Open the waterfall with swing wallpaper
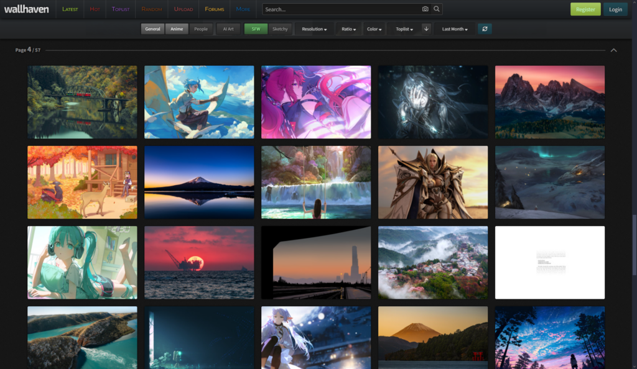This screenshot has height=369, width=637. coord(316,183)
